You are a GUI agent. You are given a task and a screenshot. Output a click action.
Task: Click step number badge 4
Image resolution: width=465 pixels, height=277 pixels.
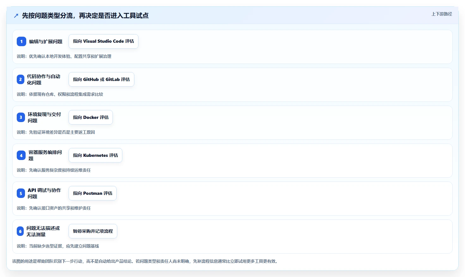click(21, 155)
